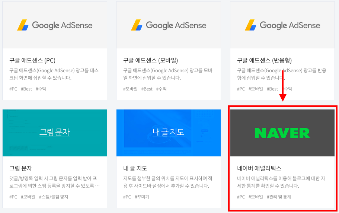Screen dimensions: 339x213
Task: Click #꾸미기 tag
Action: tap(142, 197)
